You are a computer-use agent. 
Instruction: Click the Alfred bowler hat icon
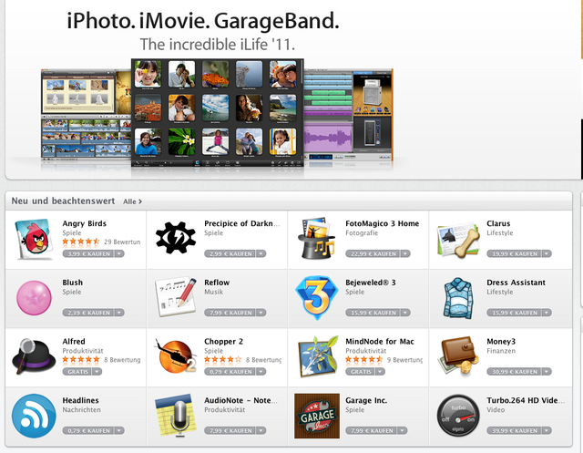pyautogui.click(x=34, y=356)
